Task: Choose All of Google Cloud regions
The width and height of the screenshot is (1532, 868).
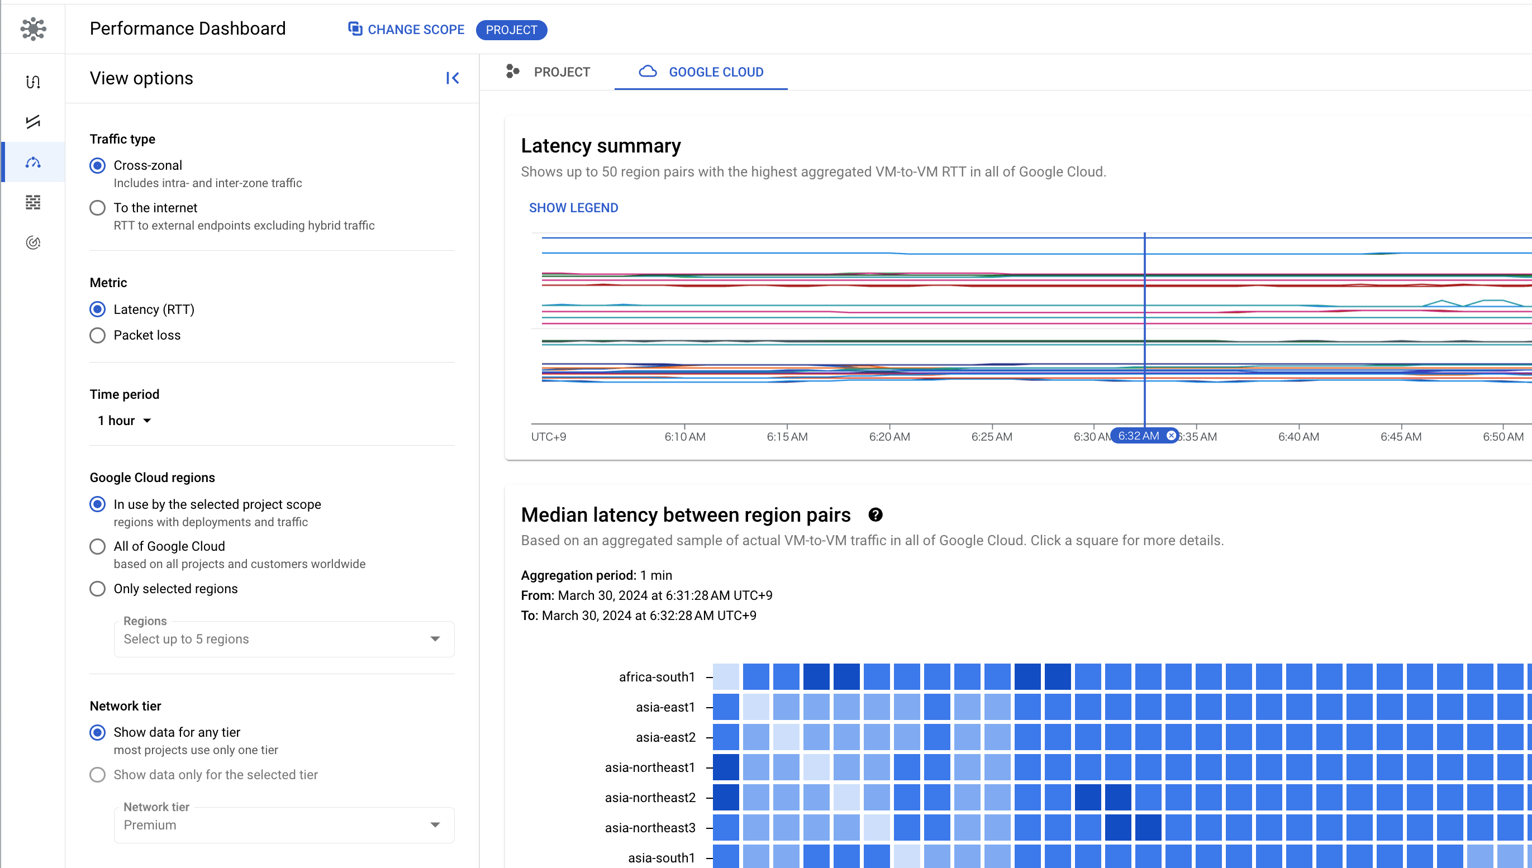Action: click(98, 547)
